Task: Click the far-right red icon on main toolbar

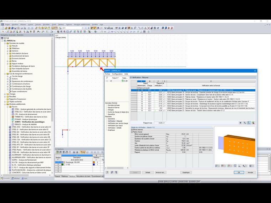Action: pyautogui.click(x=172, y=28)
